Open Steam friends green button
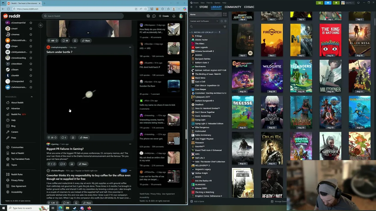The width and height of the screenshot is (376, 211). (320, 3)
